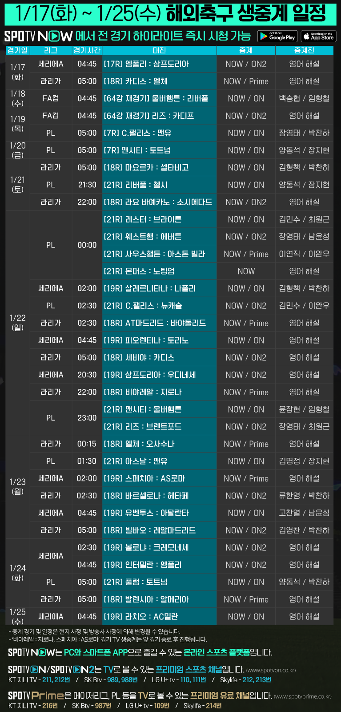Click the SPOTV Prime logo at bottom
The image size is (341, 712).
click(36, 696)
